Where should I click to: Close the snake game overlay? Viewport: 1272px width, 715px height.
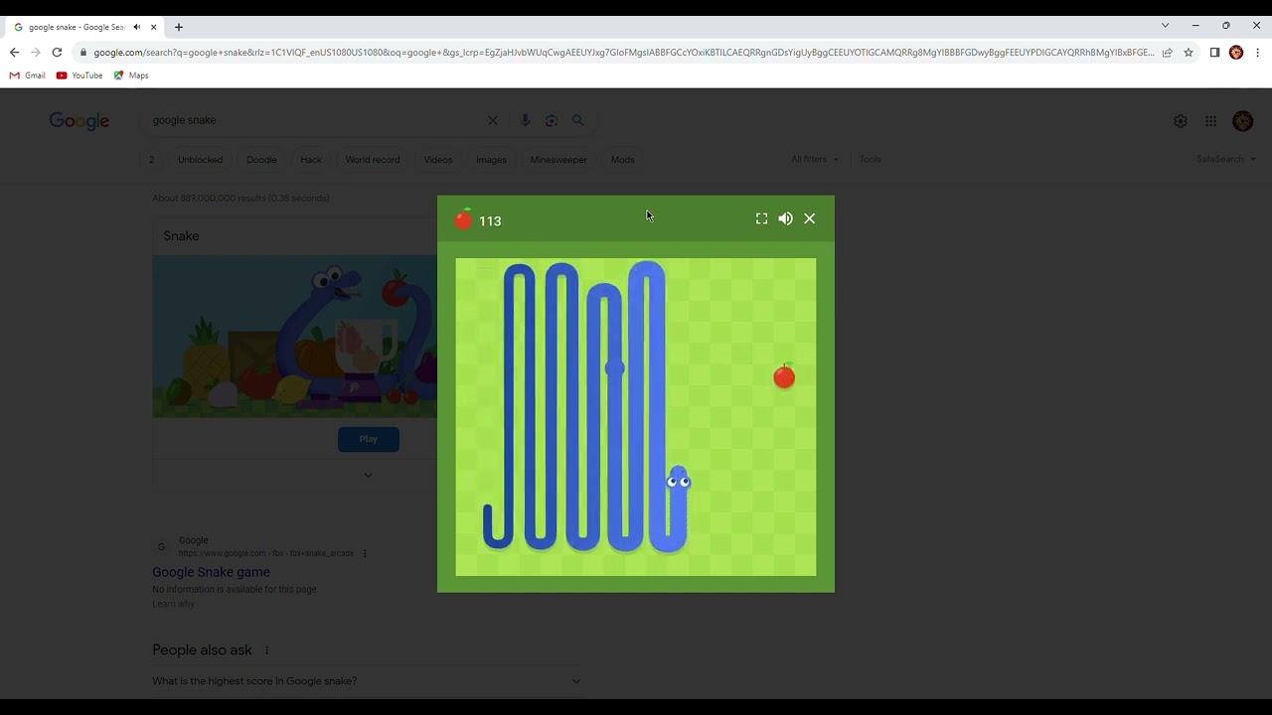click(x=810, y=218)
